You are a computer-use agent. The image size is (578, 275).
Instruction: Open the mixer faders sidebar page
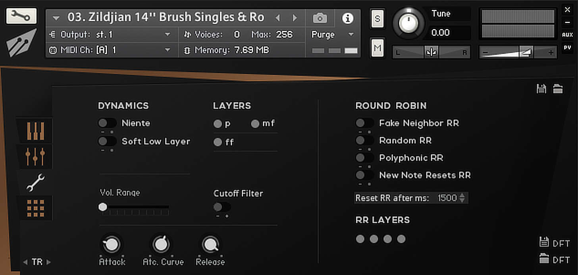point(35,156)
